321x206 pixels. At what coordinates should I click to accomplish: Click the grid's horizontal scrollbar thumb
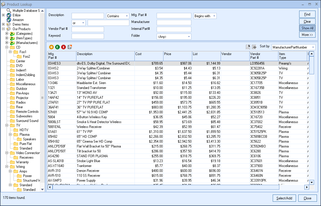(166, 187)
